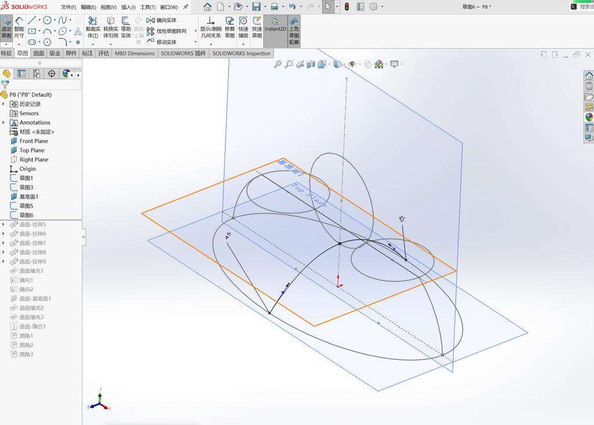
Task: Toggle Shaded Sketch Contours (上色草图轮廓)
Action: (x=294, y=31)
